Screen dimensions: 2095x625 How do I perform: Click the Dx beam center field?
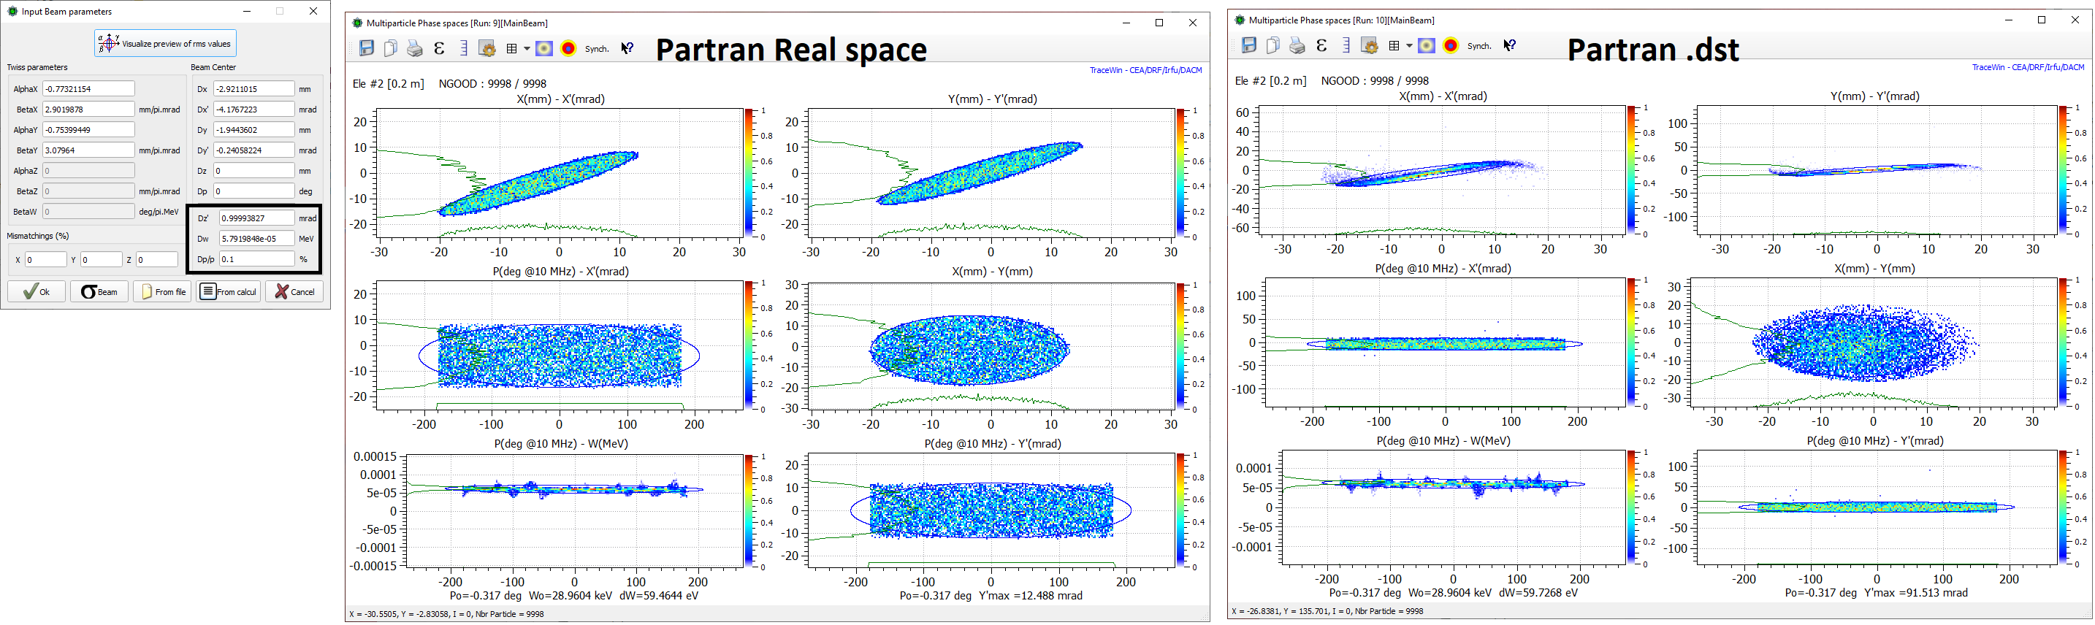(x=253, y=88)
